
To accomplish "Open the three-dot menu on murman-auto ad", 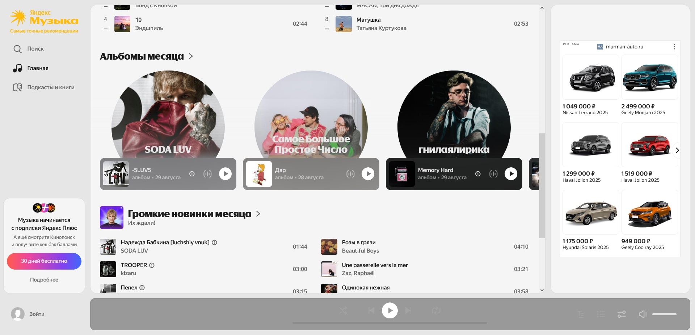I will click(674, 47).
